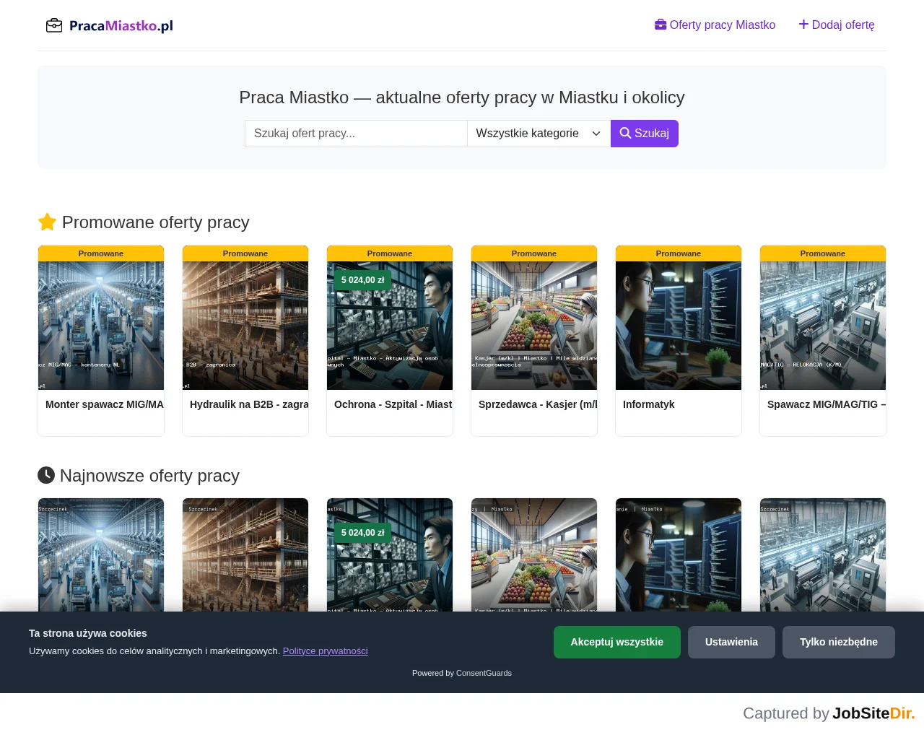Select the promoted Ochrona security monitor thumbnail

tap(390, 326)
